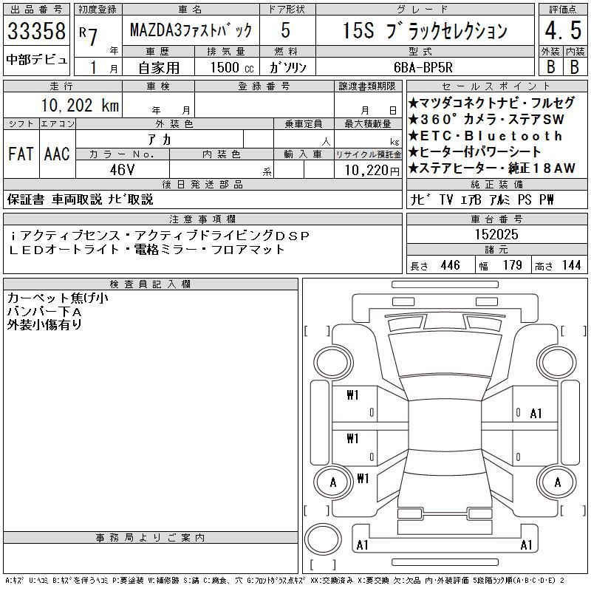Click the inspector note カーペット焦げ小
This screenshot has width=591, height=591.
[58, 298]
